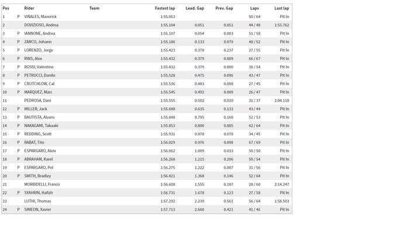
Task: Click lead gap value 1.009
Action: (199, 151)
